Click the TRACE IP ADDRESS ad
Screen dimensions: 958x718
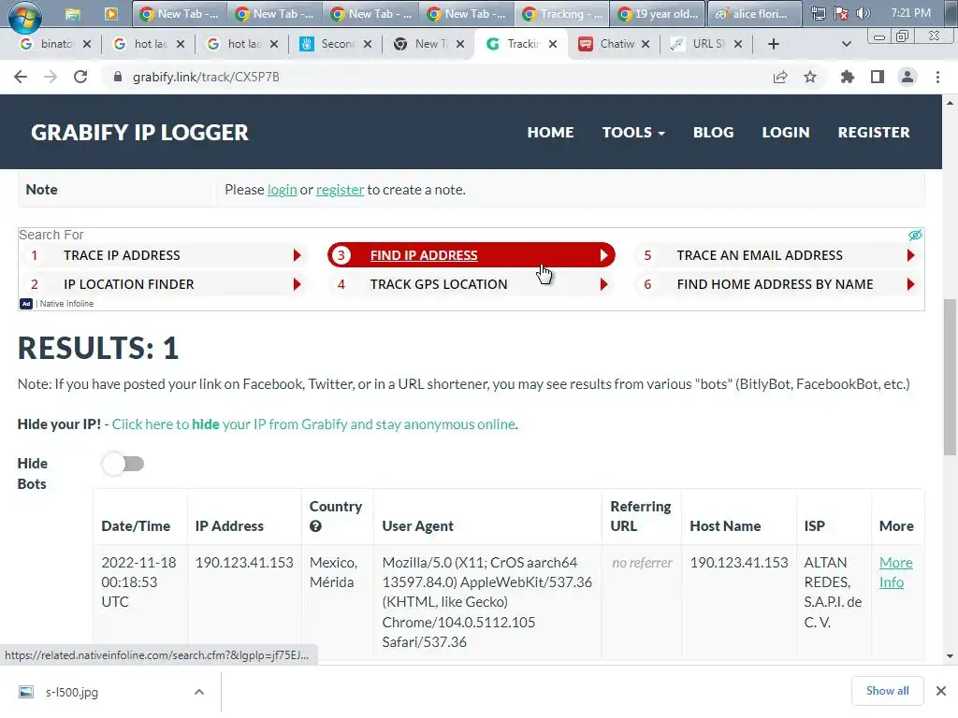(x=164, y=255)
